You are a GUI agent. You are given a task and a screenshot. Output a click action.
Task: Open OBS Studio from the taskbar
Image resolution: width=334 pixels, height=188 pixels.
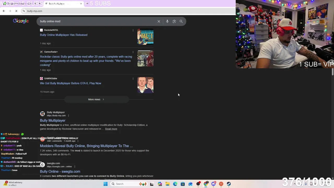click(198, 184)
